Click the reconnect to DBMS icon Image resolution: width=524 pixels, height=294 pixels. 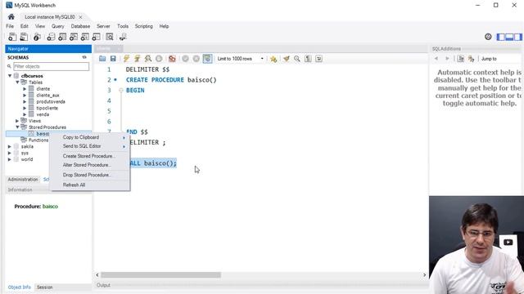pyautogui.click(x=123, y=37)
